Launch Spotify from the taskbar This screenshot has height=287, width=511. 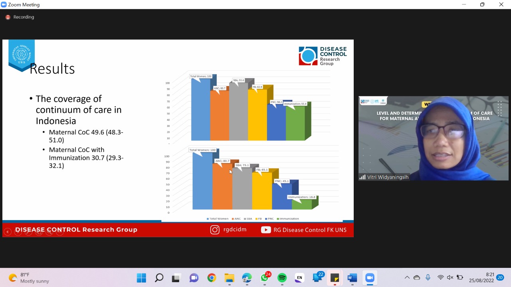282,277
